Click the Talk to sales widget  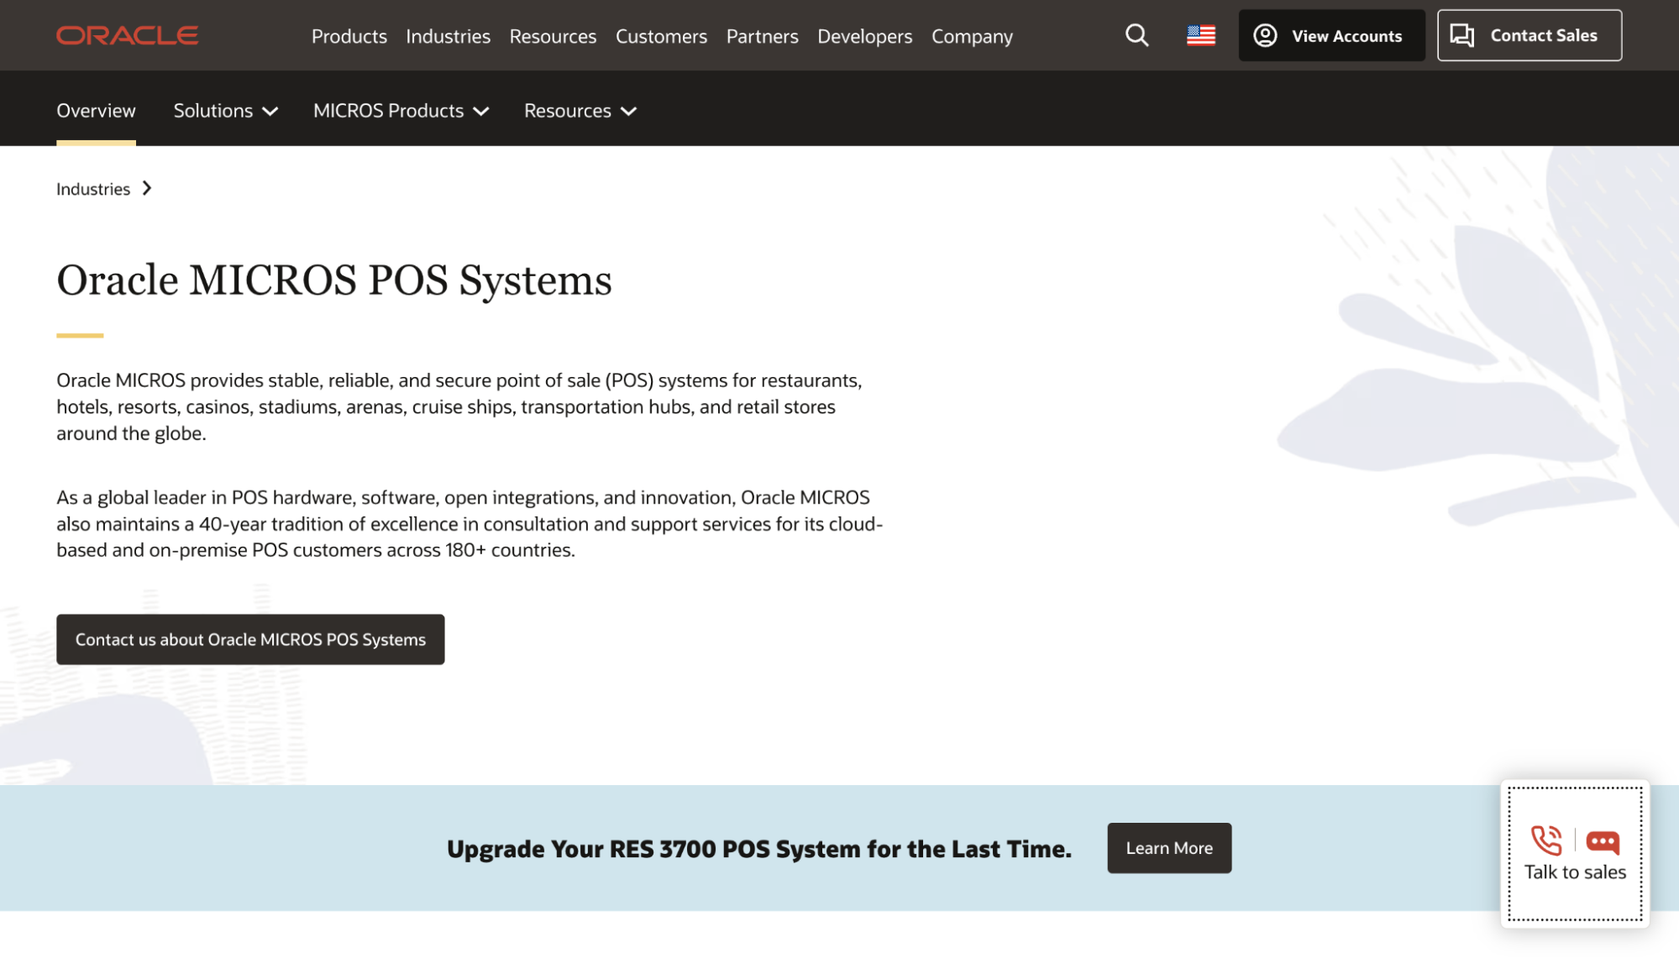coord(1575,855)
